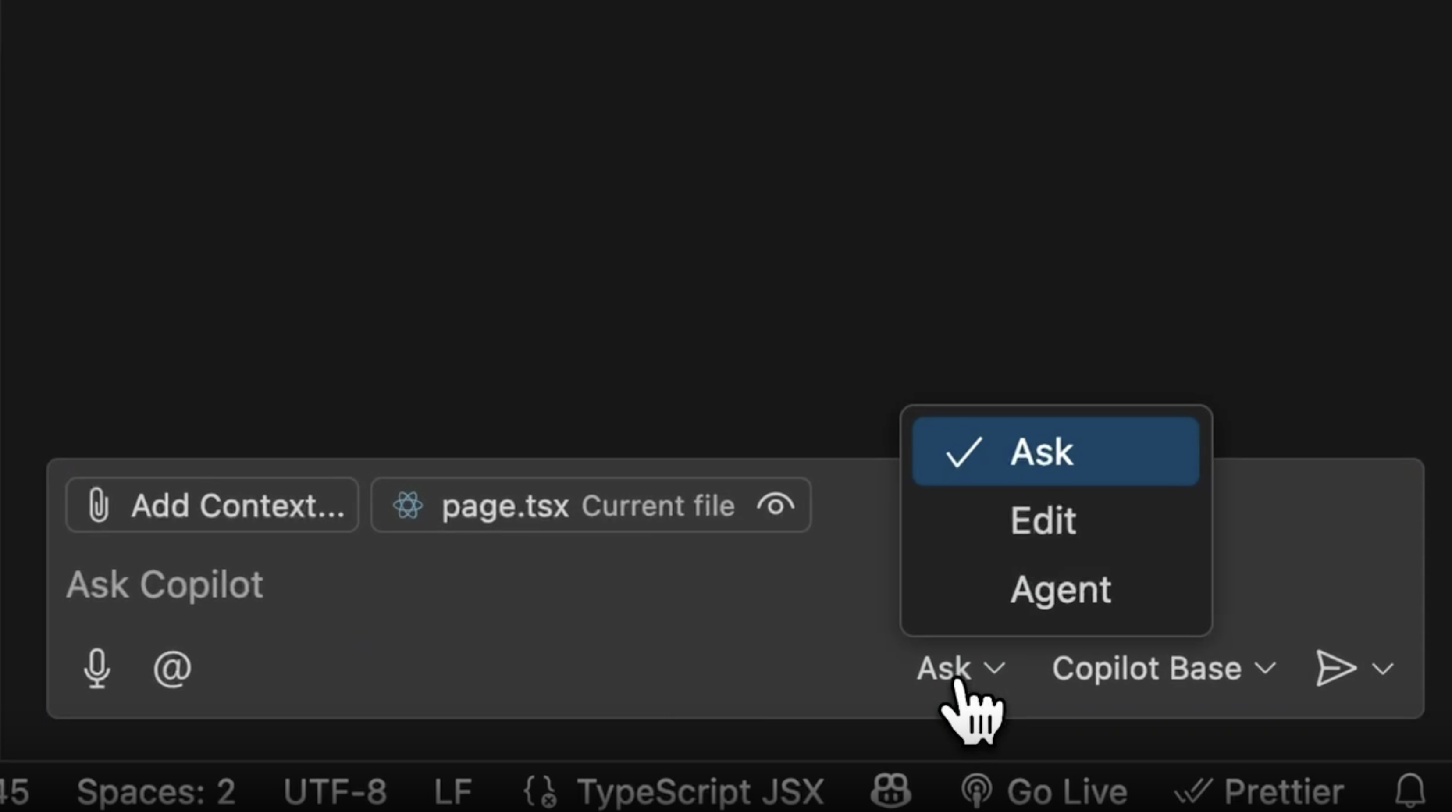Click the Copilot status bar icon
Screen dimensions: 1452x812
pos(890,791)
